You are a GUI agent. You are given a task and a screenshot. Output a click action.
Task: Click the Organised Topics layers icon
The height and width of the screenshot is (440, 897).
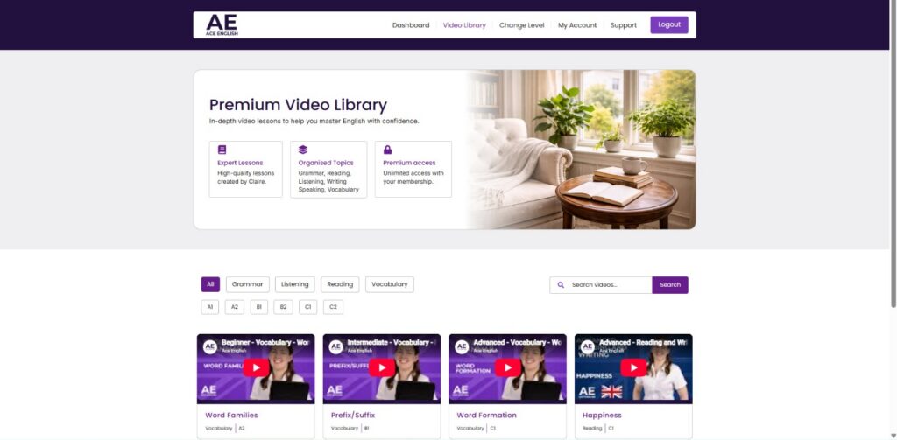[302, 150]
